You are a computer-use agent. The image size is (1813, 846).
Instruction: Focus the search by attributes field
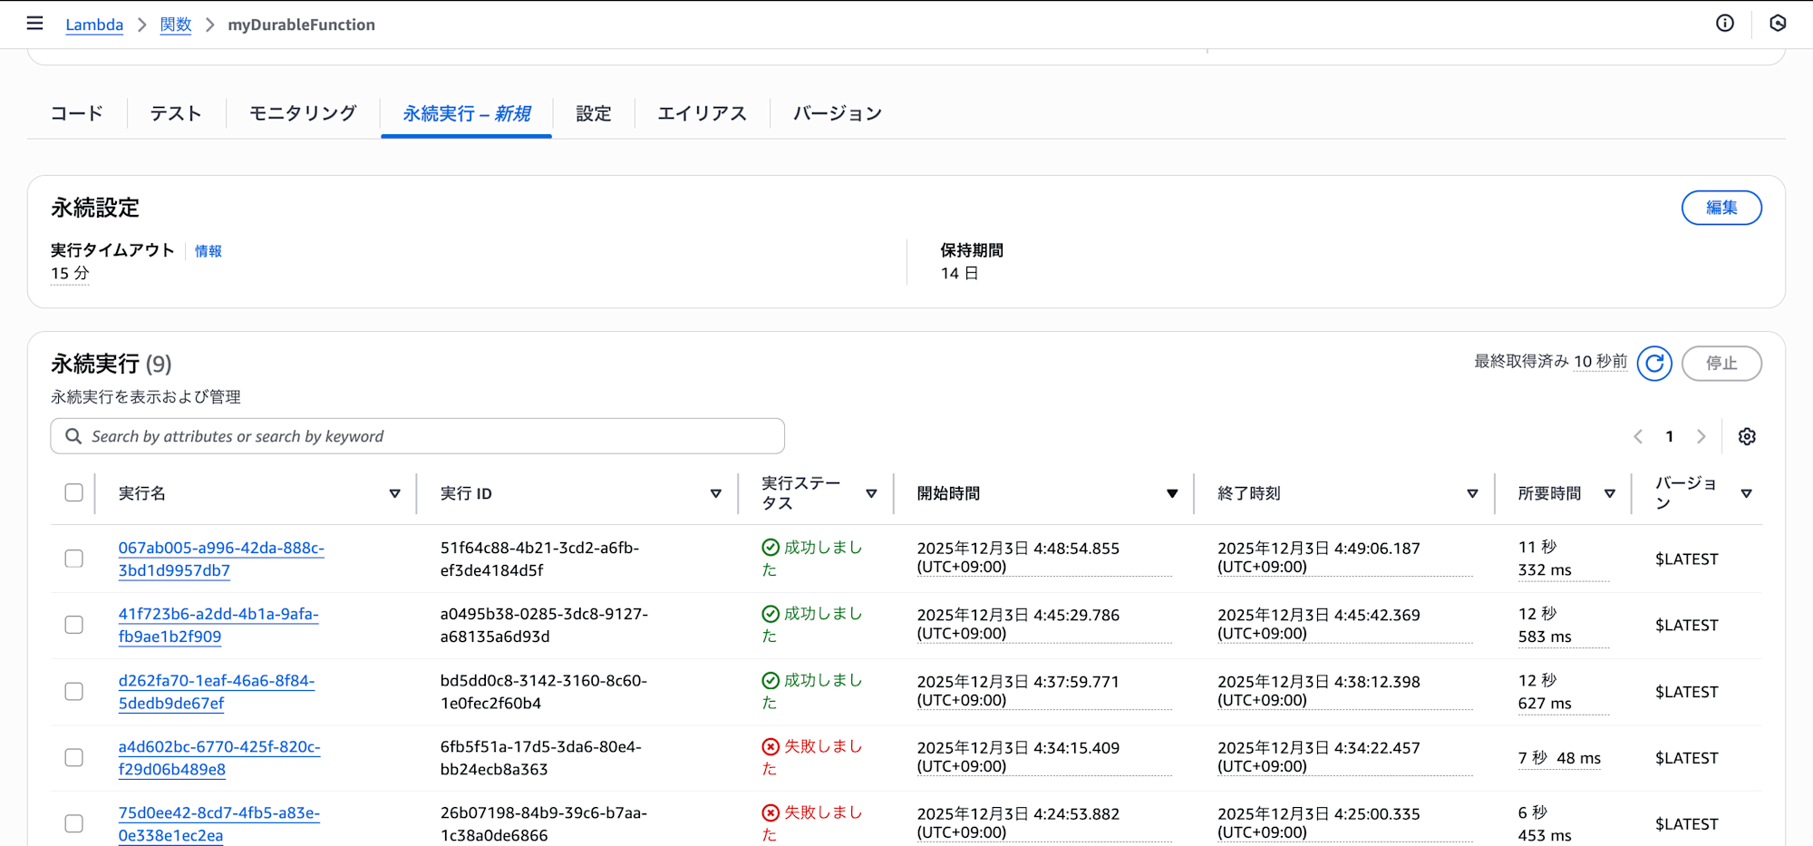pos(426,437)
